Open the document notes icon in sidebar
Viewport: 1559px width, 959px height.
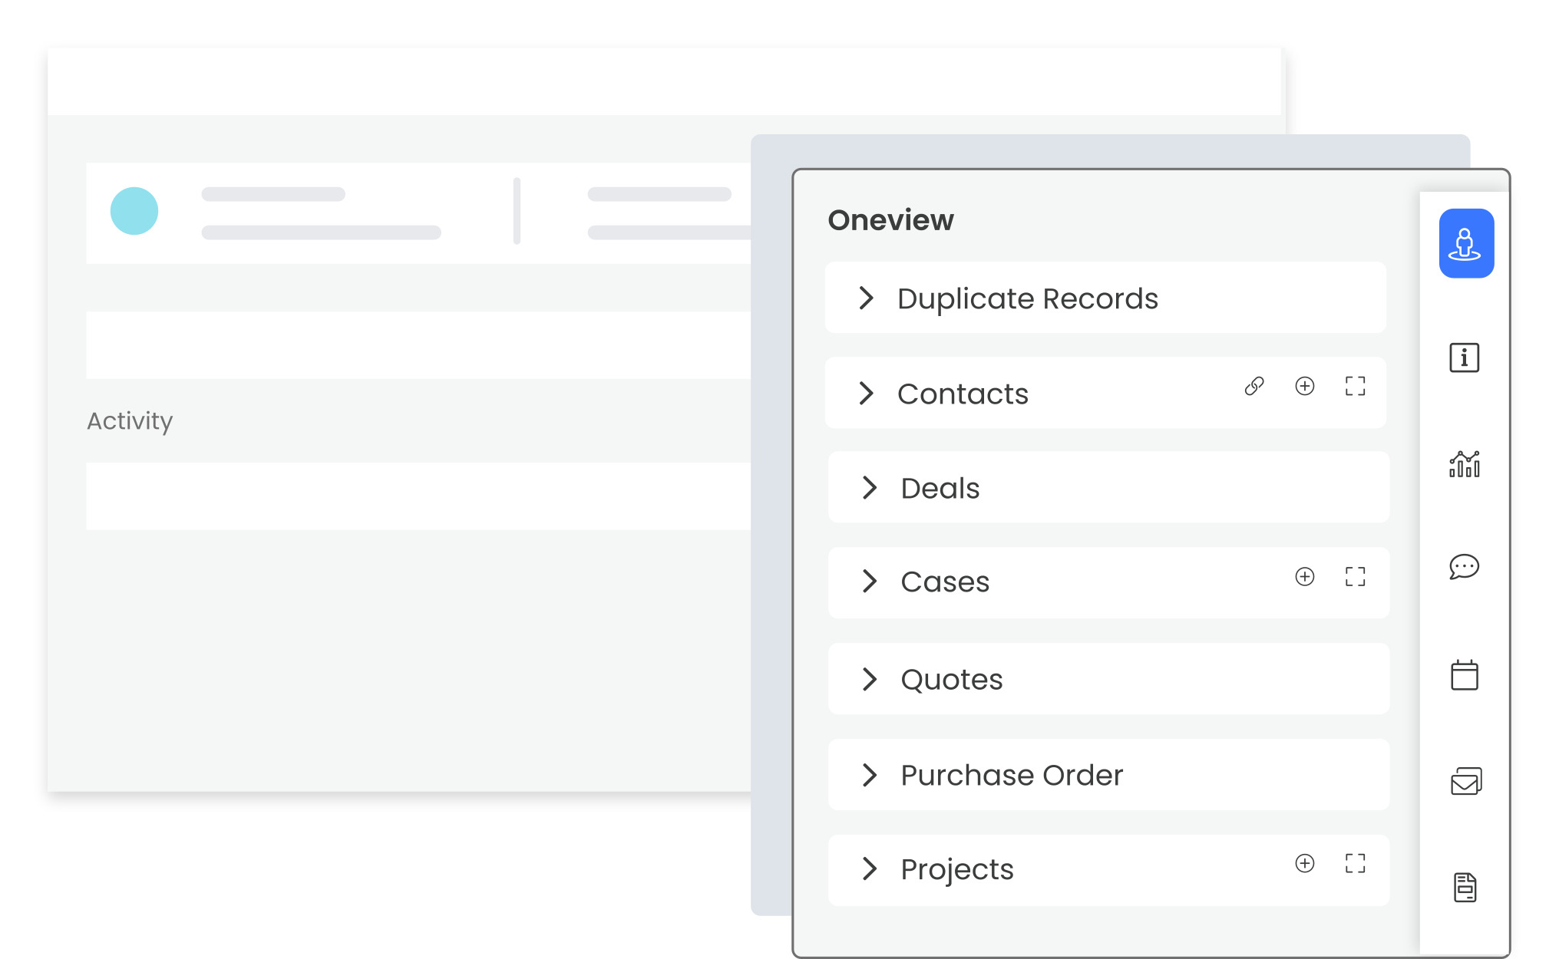point(1465,887)
